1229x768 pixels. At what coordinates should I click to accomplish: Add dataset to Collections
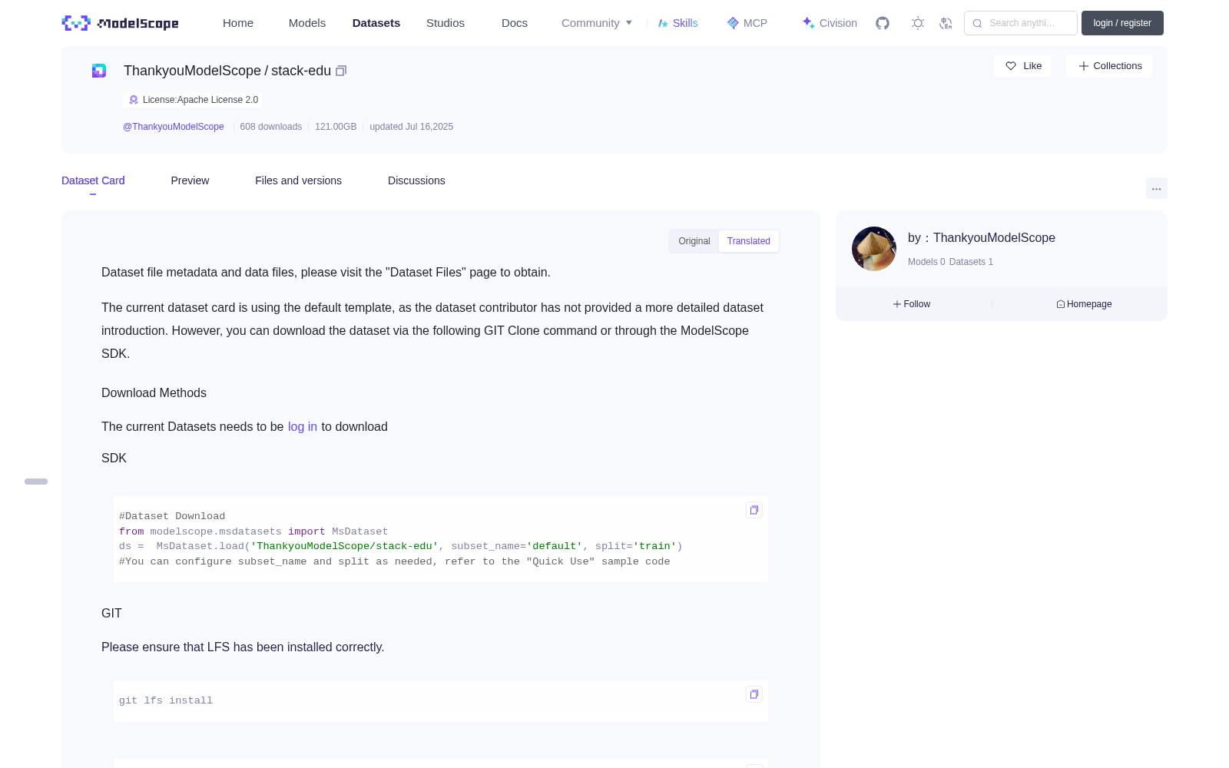(x=1109, y=66)
